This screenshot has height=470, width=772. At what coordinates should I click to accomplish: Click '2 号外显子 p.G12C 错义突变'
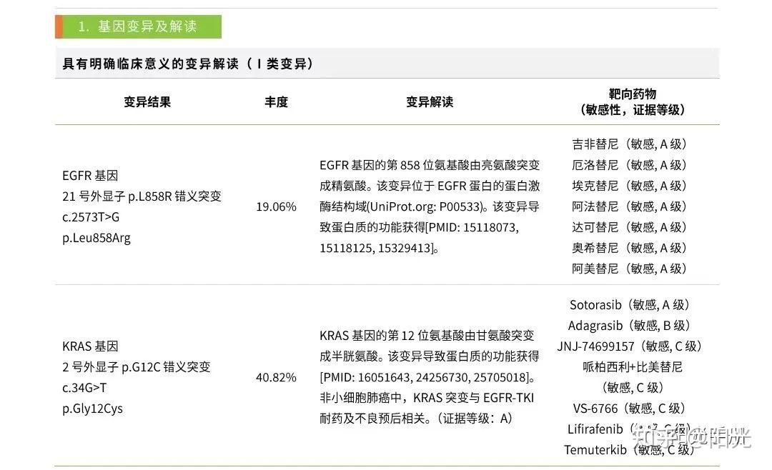pyautogui.click(x=137, y=367)
